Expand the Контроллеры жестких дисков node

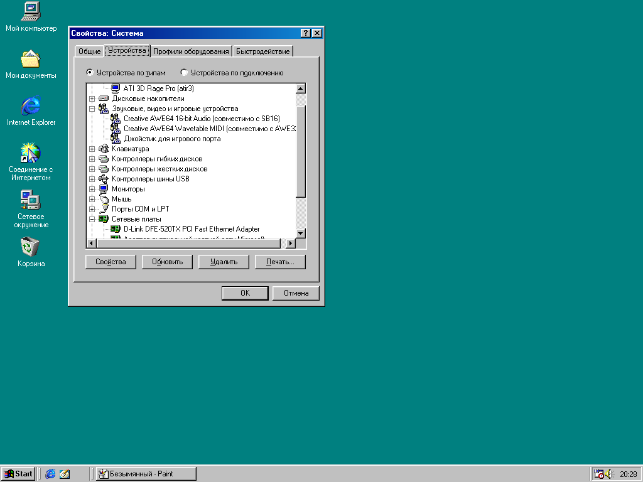pyautogui.click(x=92, y=169)
